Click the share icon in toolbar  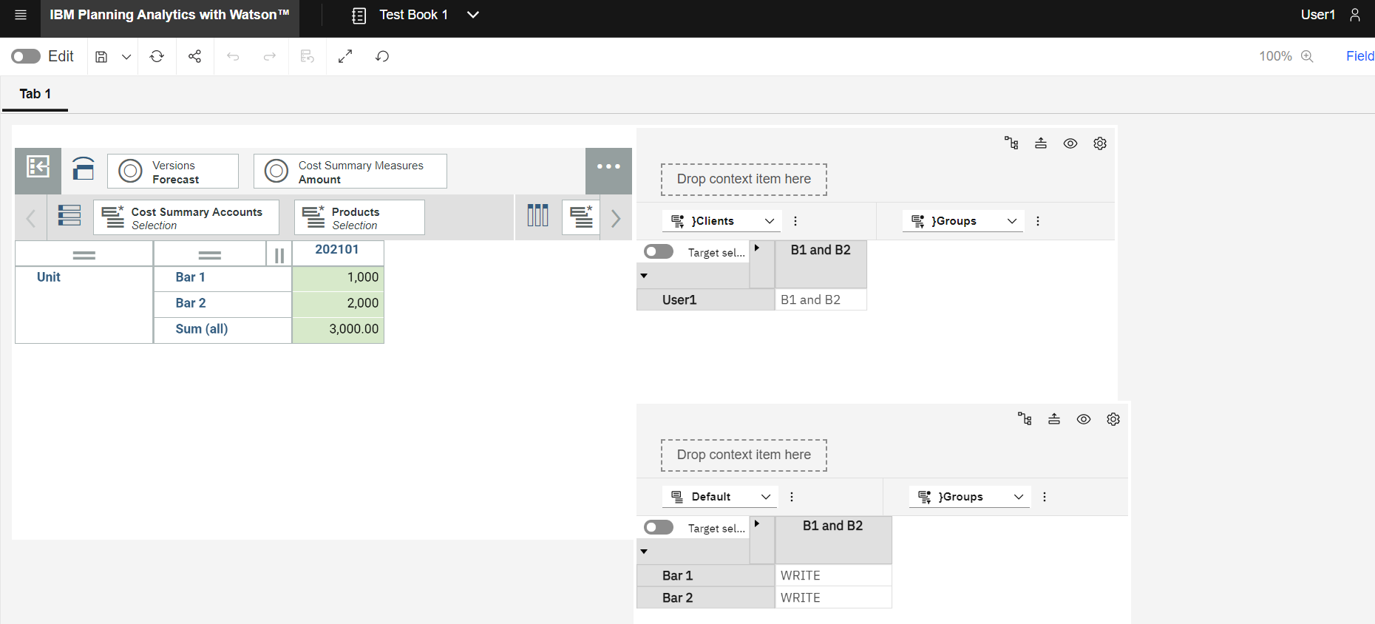(194, 56)
